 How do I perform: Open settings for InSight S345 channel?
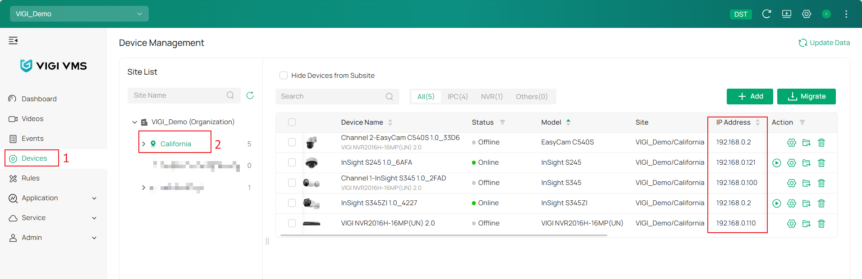[x=792, y=183]
